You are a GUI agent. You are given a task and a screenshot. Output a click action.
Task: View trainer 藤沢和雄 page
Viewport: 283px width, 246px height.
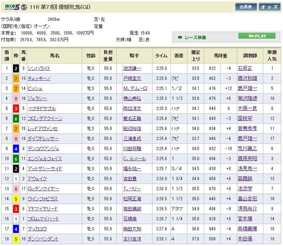(x=247, y=78)
